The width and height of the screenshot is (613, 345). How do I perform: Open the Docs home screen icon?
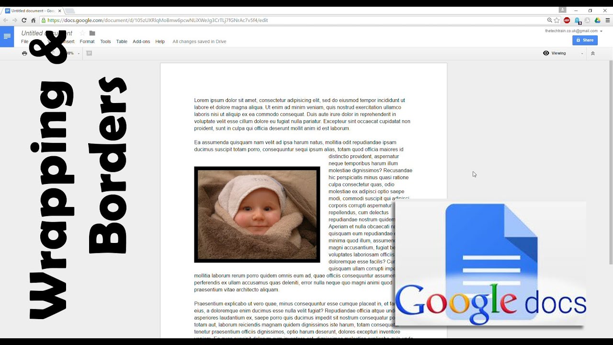coord(7,36)
